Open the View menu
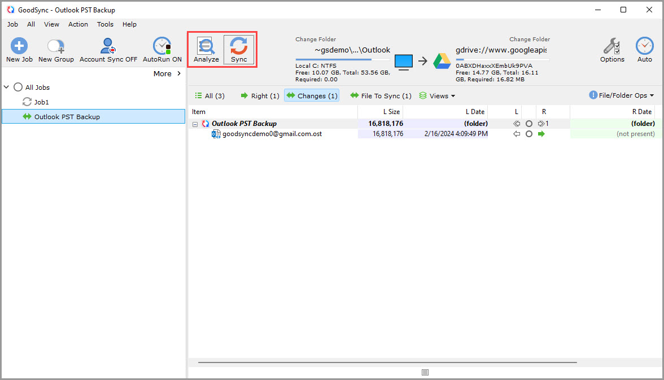Image resolution: width=664 pixels, height=380 pixels. 51,24
